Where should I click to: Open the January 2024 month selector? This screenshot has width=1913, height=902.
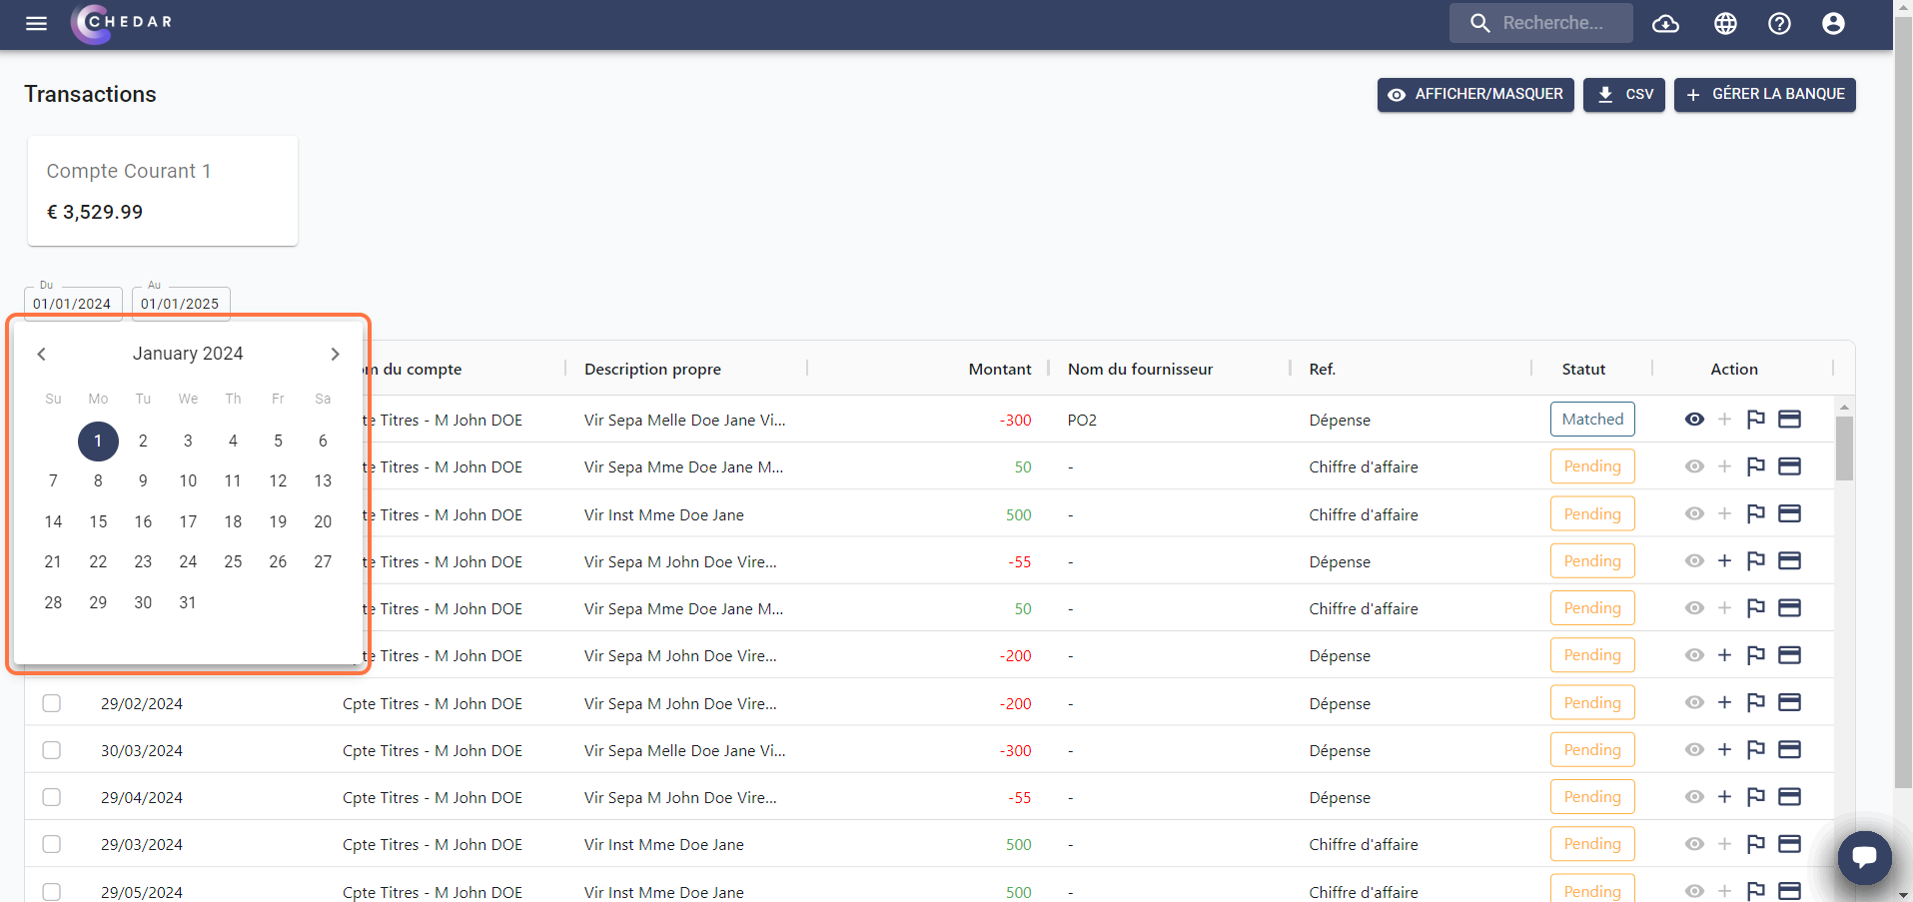pyautogui.click(x=188, y=354)
